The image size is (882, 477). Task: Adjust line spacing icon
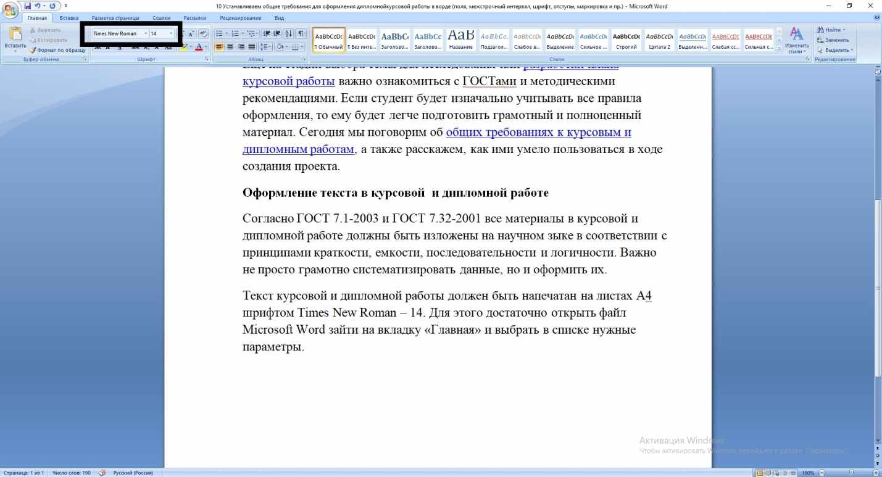click(x=264, y=47)
